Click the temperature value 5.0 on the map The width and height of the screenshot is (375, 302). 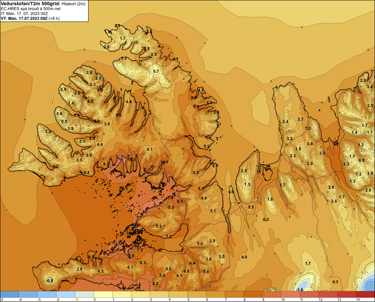200,243
